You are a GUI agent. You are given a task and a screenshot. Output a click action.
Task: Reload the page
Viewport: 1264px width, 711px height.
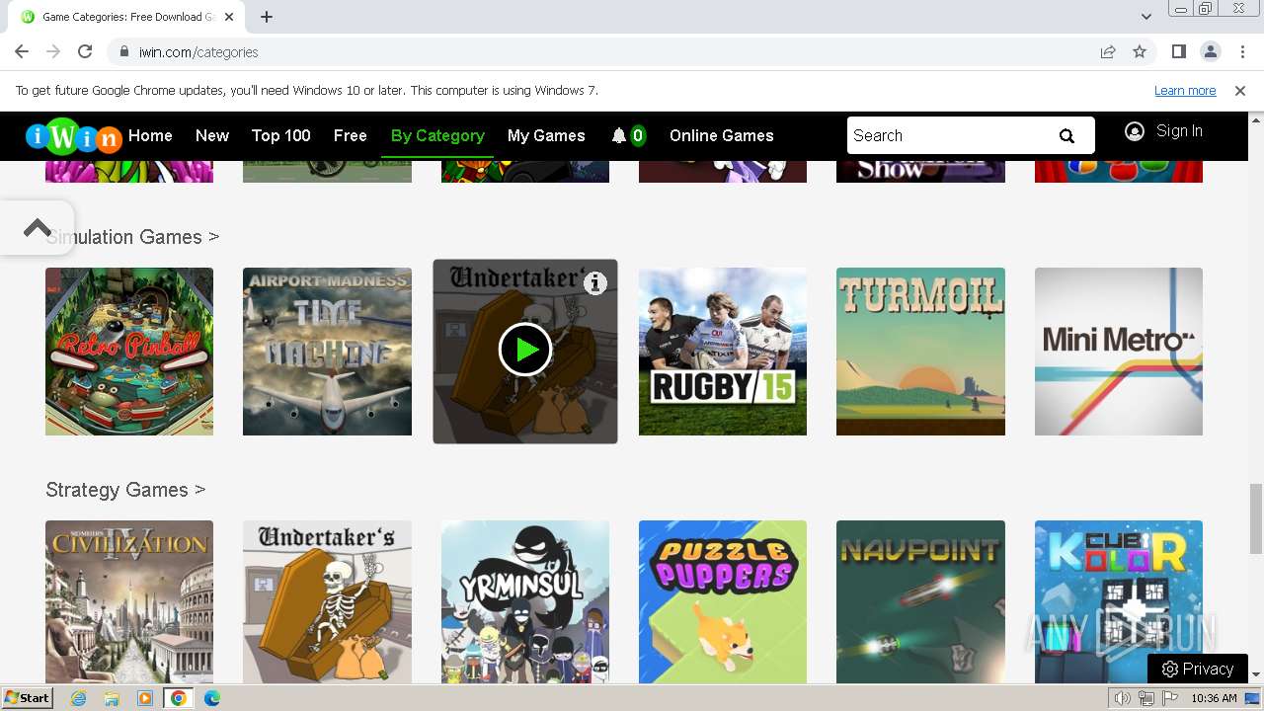pyautogui.click(x=85, y=51)
